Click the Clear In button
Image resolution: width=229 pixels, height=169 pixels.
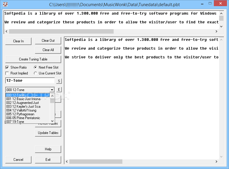coord(18,41)
